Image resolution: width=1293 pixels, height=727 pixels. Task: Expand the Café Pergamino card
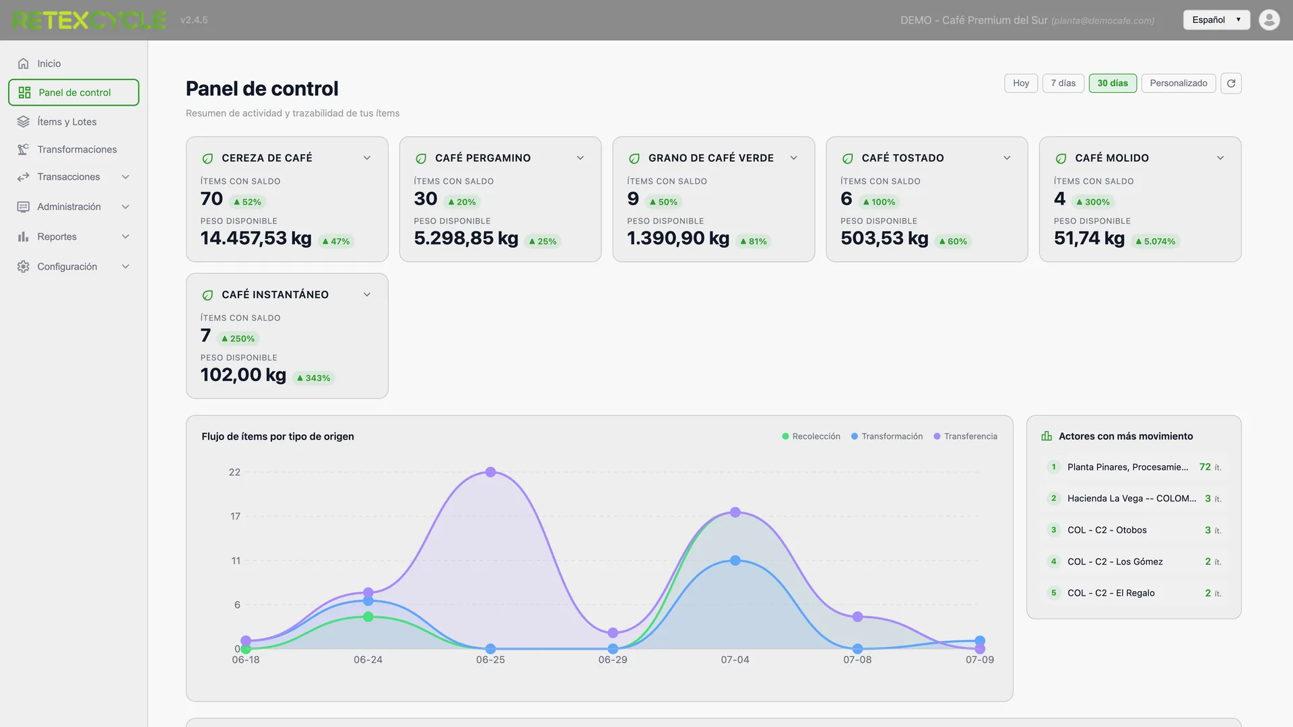coord(581,158)
